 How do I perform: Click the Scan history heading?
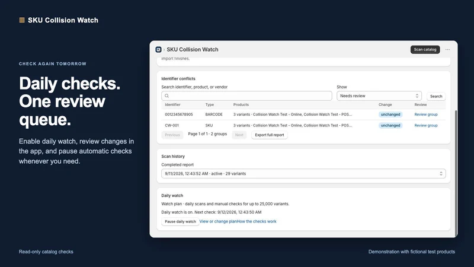173,156
